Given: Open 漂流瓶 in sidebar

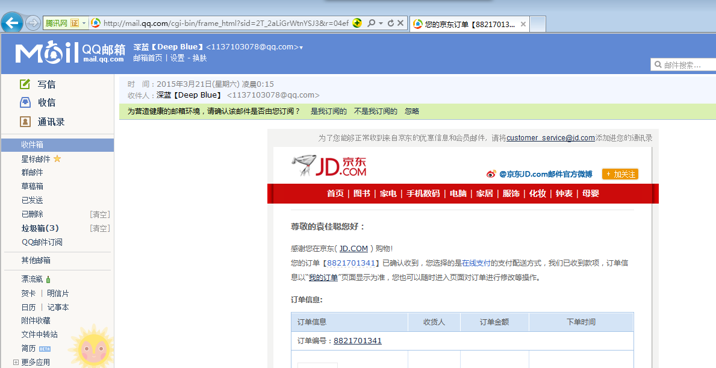Looking at the screenshot, I should (32, 279).
